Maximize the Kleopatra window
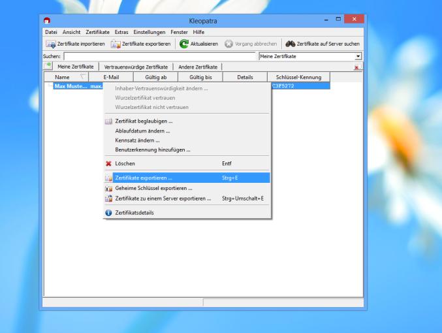 coord(338,19)
